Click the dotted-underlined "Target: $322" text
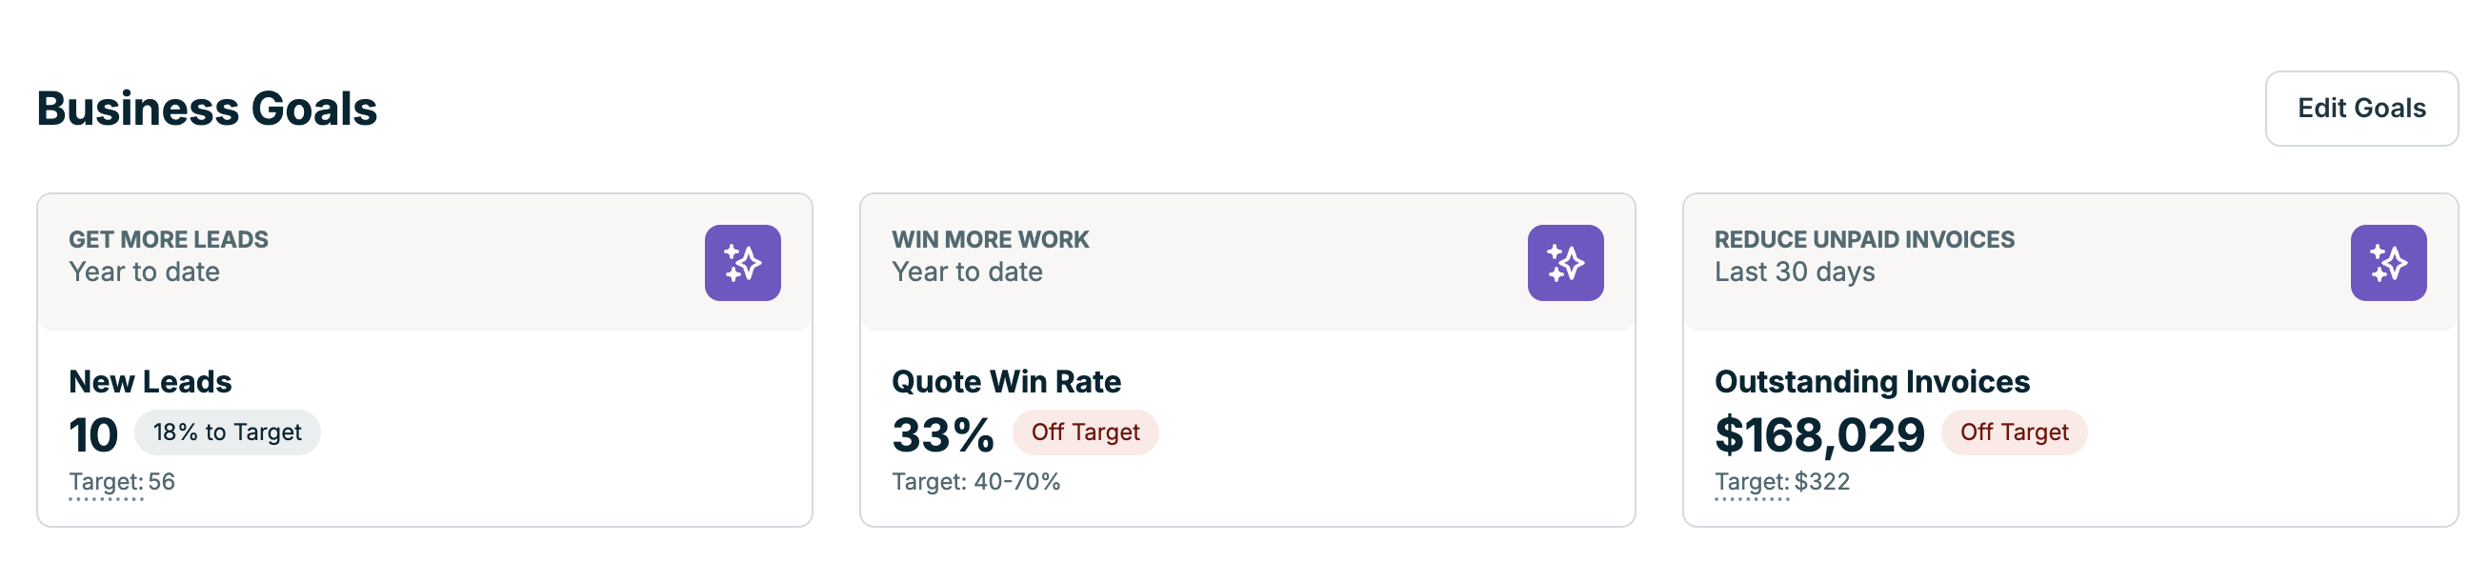The height and width of the screenshot is (583, 2490). pyautogui.click(x=1781, y=481)
